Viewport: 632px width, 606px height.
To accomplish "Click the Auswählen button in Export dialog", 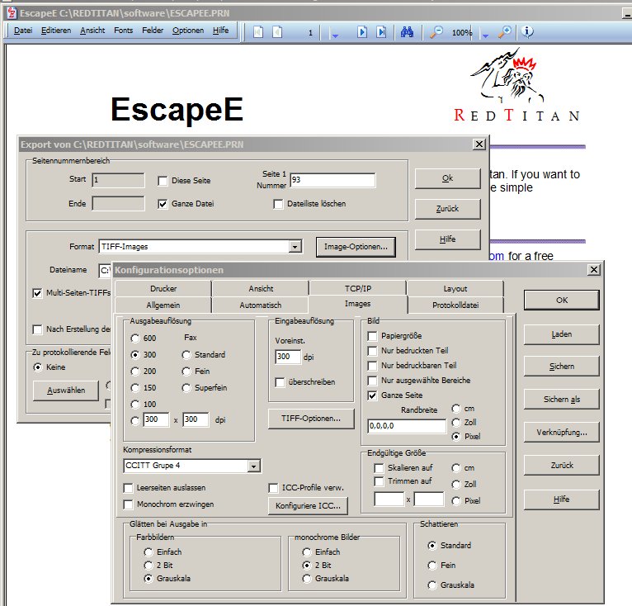I will coord(66,391).
